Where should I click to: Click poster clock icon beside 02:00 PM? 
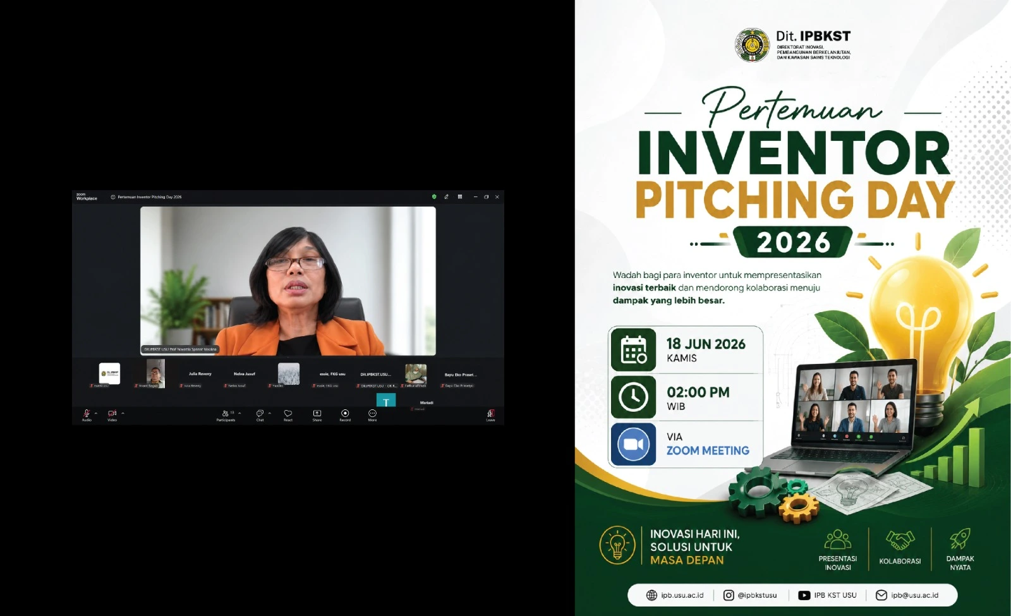pos(634,397)
